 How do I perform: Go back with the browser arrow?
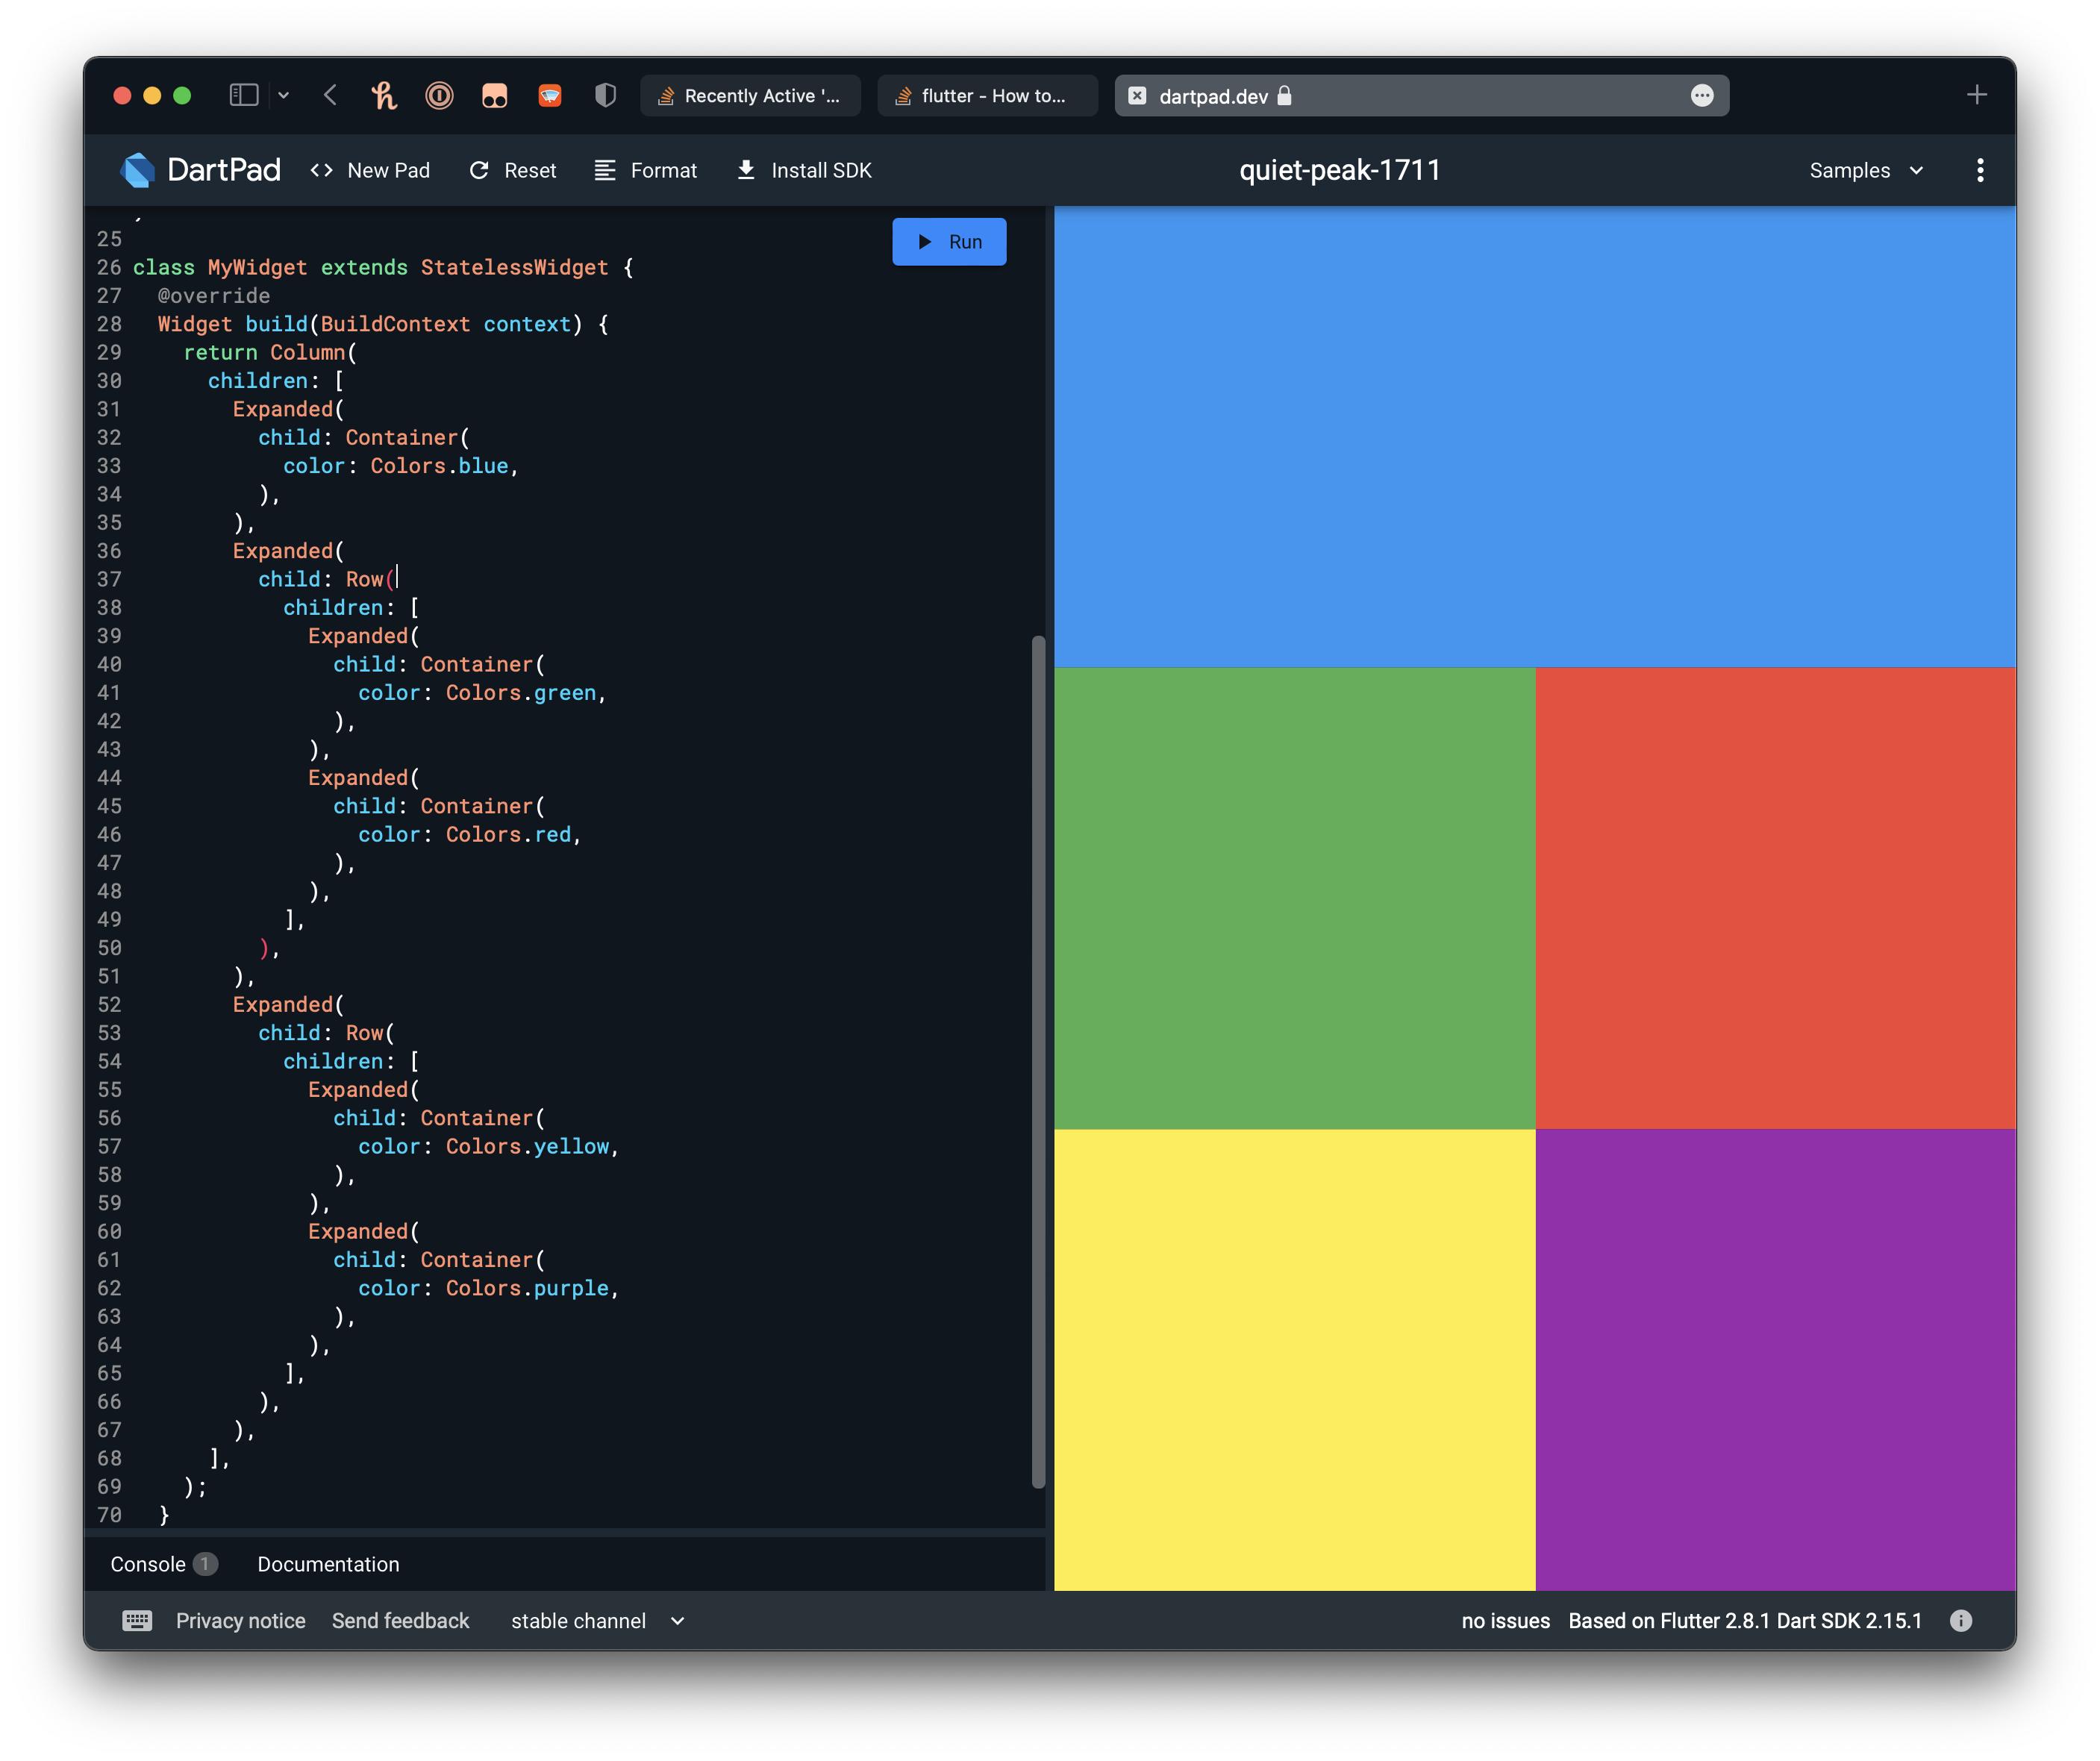point(331,95)
